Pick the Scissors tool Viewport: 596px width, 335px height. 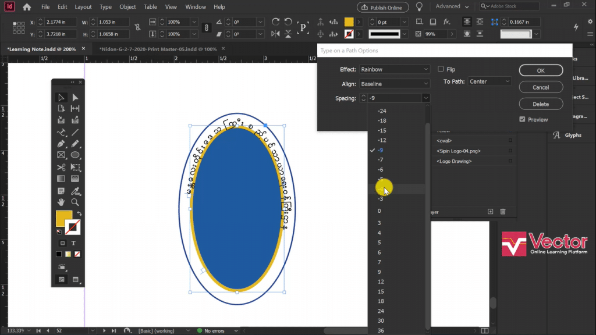click(61, 169)
